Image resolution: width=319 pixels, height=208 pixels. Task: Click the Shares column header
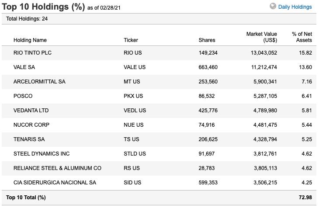coord(207,40)
